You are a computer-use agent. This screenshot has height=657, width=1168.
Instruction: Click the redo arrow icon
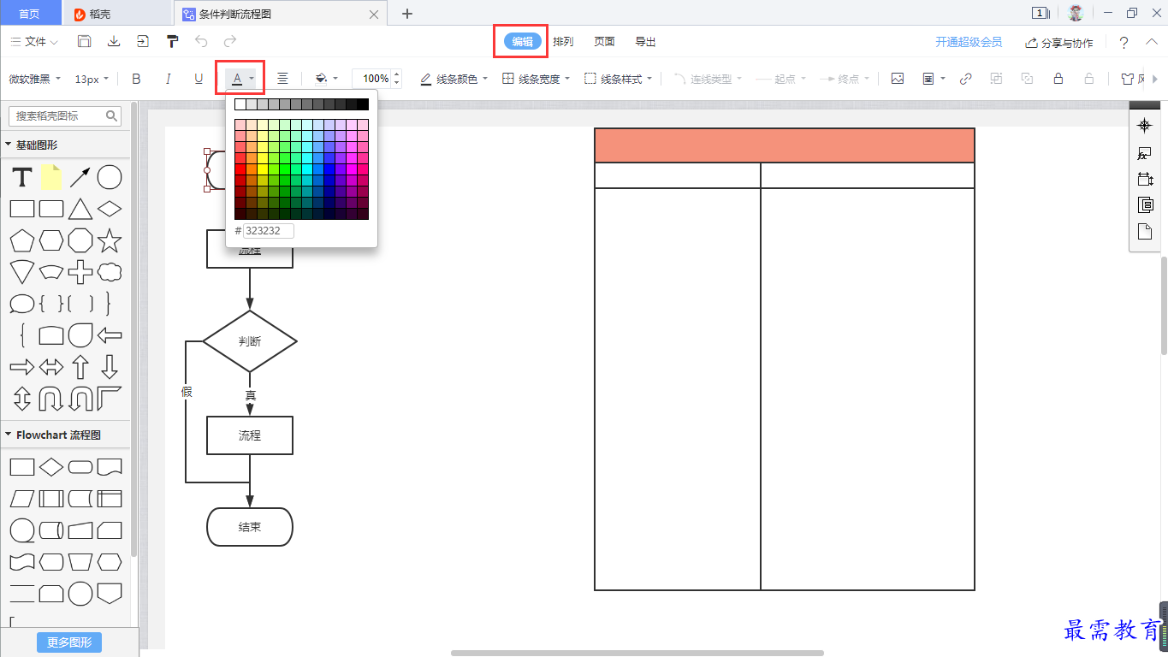point(230,41)
